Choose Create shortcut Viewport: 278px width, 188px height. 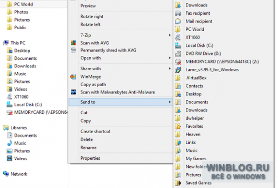click(95, 131)
